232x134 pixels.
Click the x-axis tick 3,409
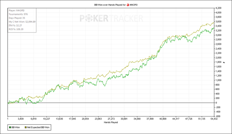point(21,119)
